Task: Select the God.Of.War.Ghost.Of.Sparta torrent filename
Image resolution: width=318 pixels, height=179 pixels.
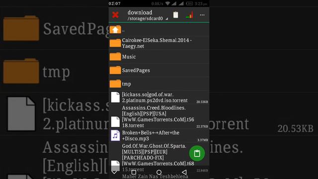Action: (x=158, y=158)
